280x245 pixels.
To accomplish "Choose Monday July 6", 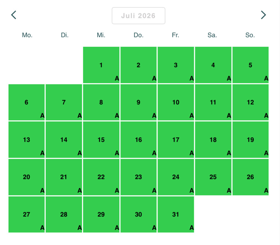I will click(x=27, y=102).
